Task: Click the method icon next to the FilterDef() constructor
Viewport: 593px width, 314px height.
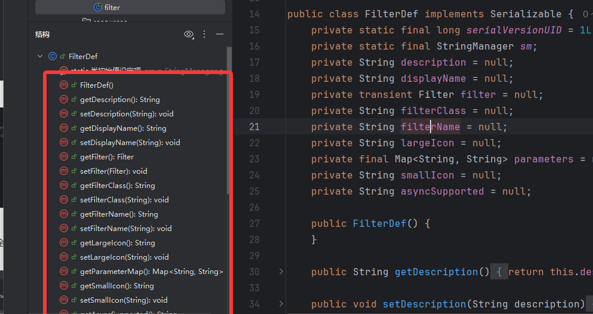Action: coord(64,85)
